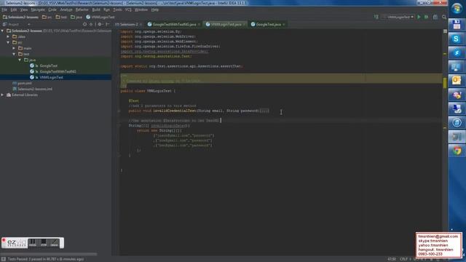This screenshot has width=466, height=262.
Task: Close the GoogleTest.java tab
Action: coord(284,24)
